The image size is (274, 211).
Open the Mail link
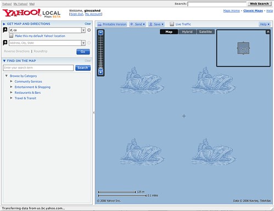pos(32,4)
